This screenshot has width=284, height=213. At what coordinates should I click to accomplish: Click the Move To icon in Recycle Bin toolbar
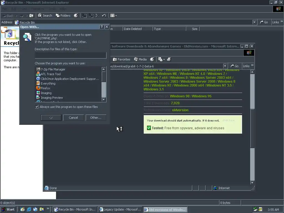84,16
